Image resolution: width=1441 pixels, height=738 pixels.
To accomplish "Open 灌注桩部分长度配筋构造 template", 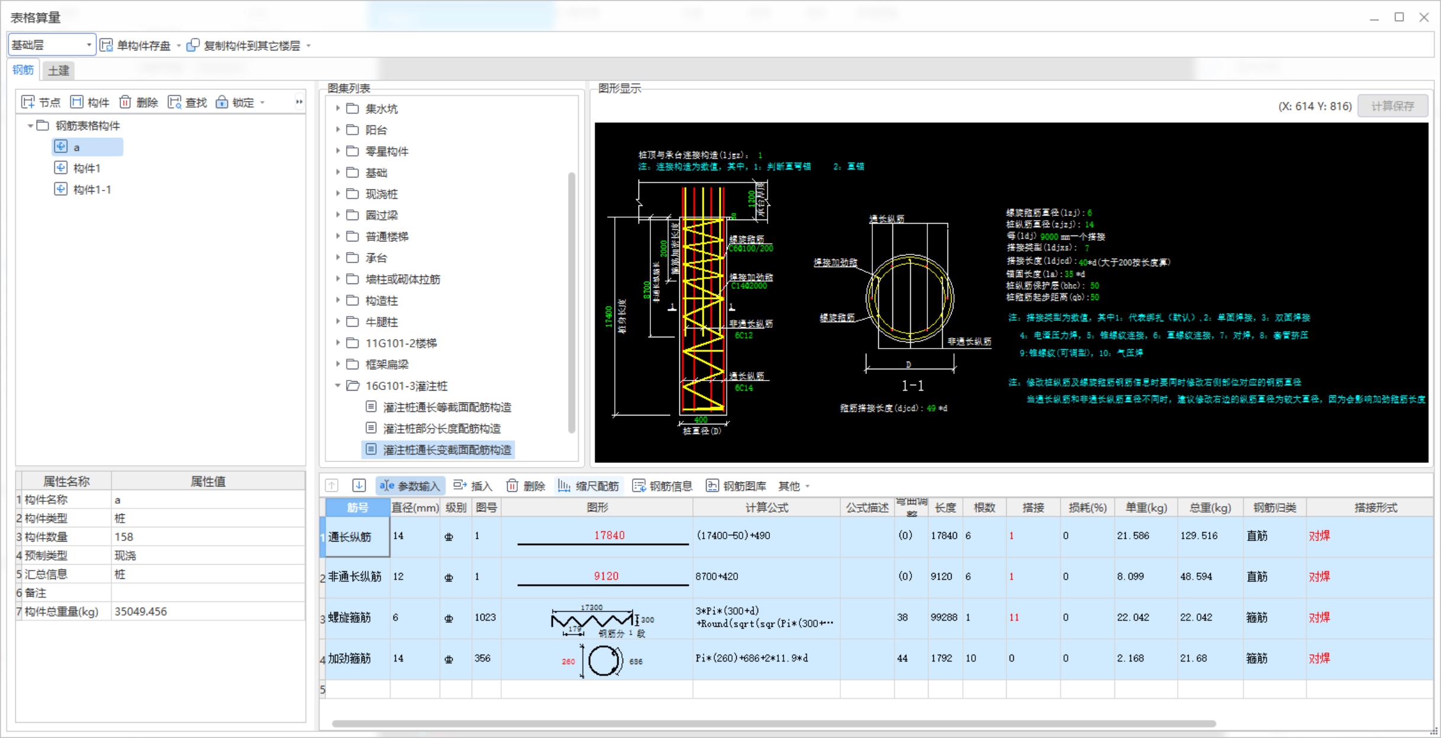I will [441, 428].
